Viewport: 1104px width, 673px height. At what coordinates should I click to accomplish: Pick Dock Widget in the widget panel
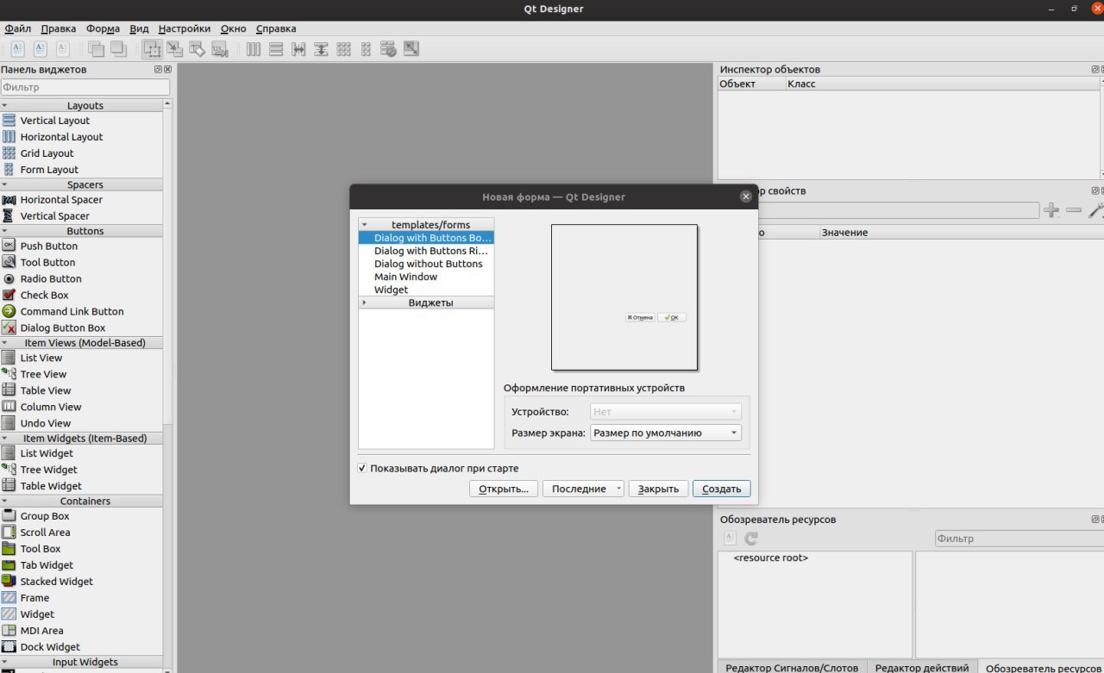pyautogui.click(x=50, y=647)
